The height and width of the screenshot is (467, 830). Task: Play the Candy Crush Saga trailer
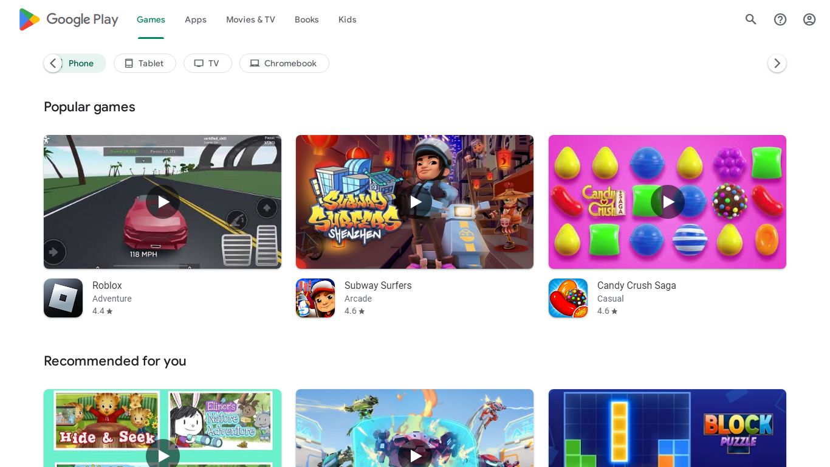click(668, 202)
